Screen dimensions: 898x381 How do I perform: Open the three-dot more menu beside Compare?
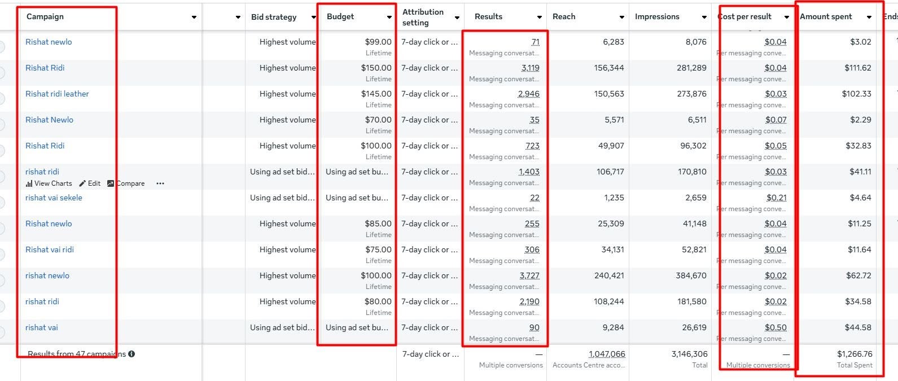click(160, 183)
